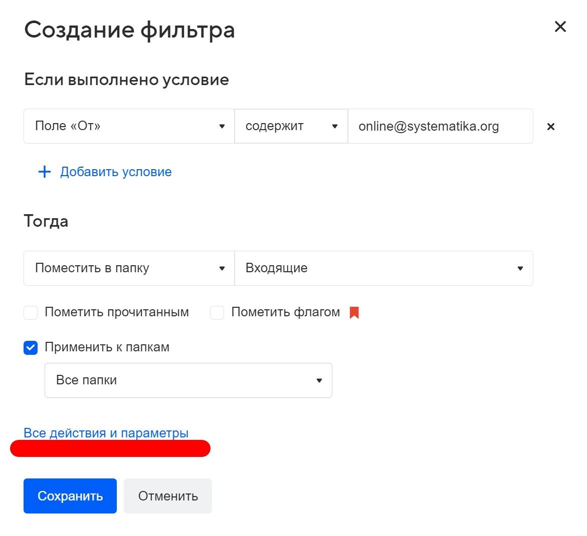The height and width of the screenshot is (536, 587).
Task: Uncheck the Применить к папкам checkbox
Action: click(x=31, y=348)
